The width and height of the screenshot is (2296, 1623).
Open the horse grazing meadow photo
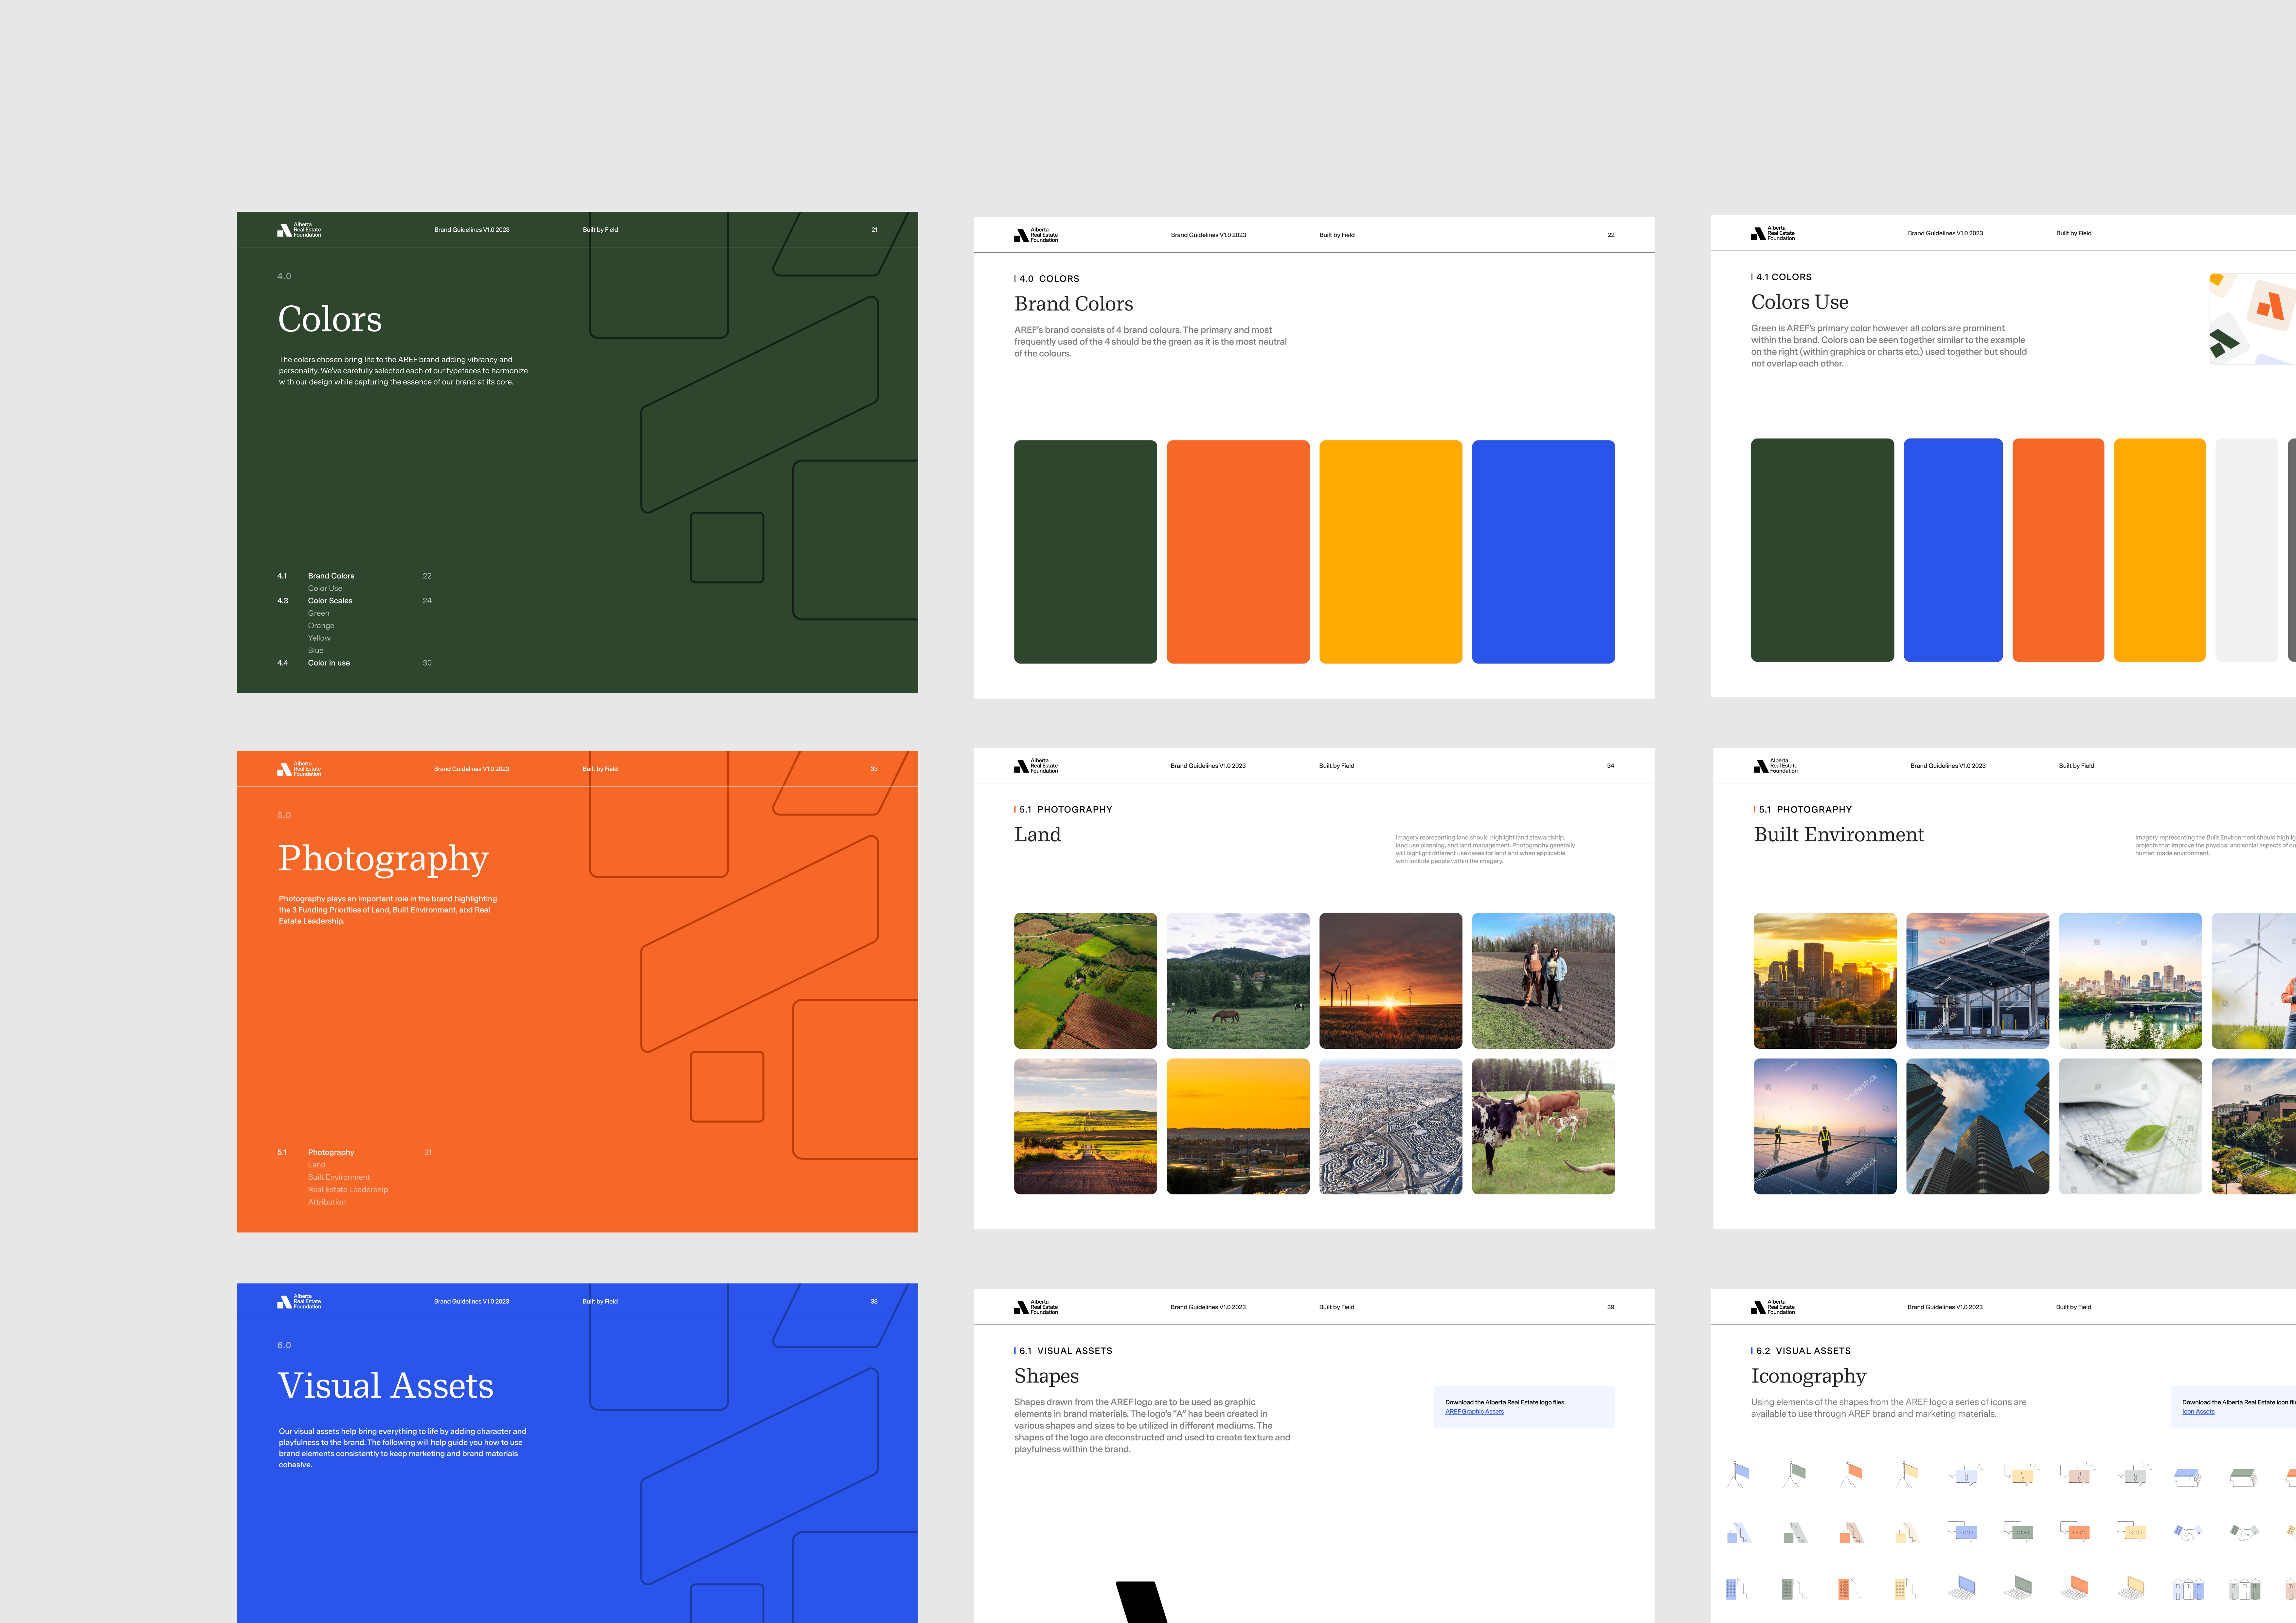pyautogui.click(x=1238, y=981)
